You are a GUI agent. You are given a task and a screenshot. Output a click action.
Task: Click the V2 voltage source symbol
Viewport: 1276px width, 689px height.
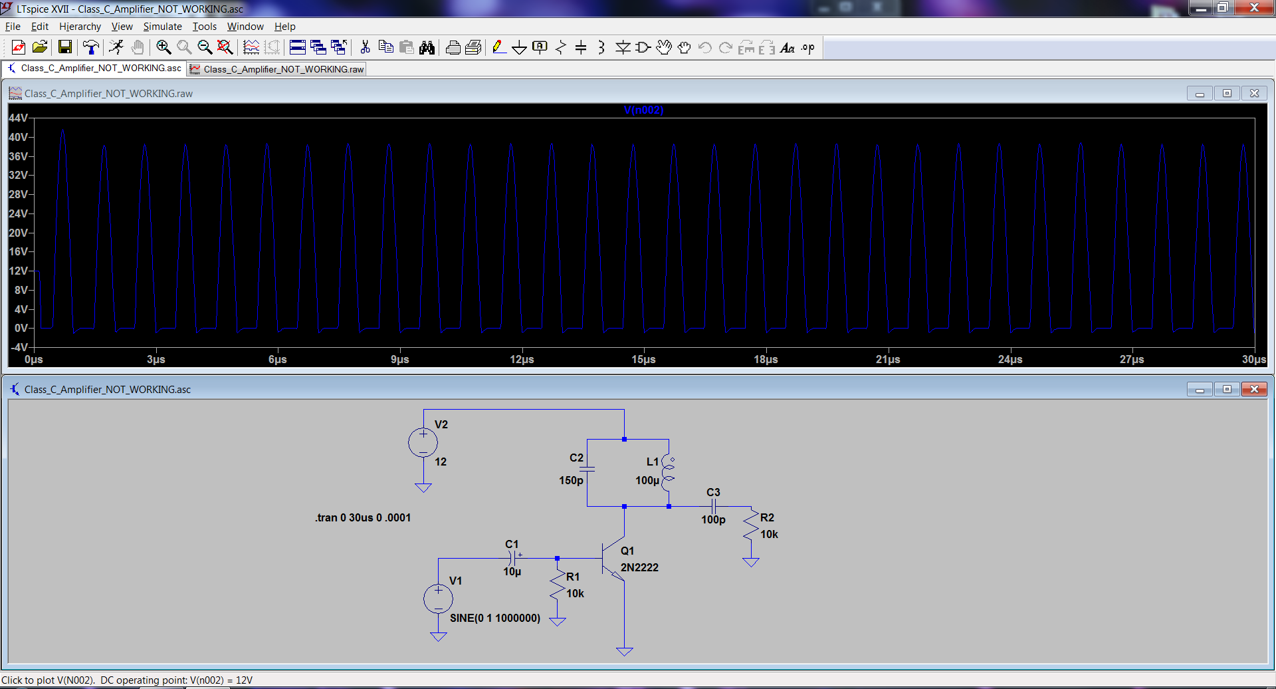click(x=423, y=442)
